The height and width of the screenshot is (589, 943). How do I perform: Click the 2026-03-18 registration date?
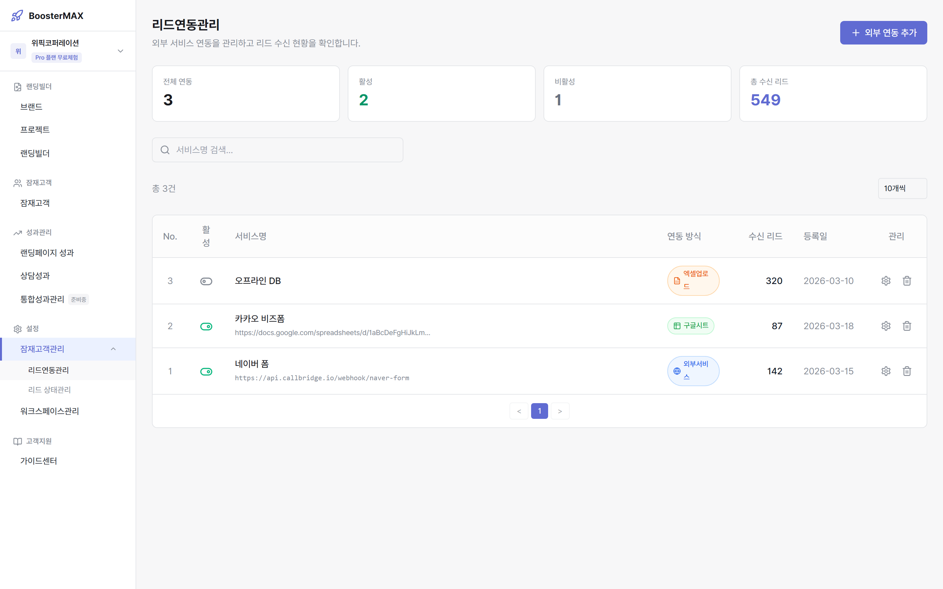pyautogui.click(x=828, y=326)
